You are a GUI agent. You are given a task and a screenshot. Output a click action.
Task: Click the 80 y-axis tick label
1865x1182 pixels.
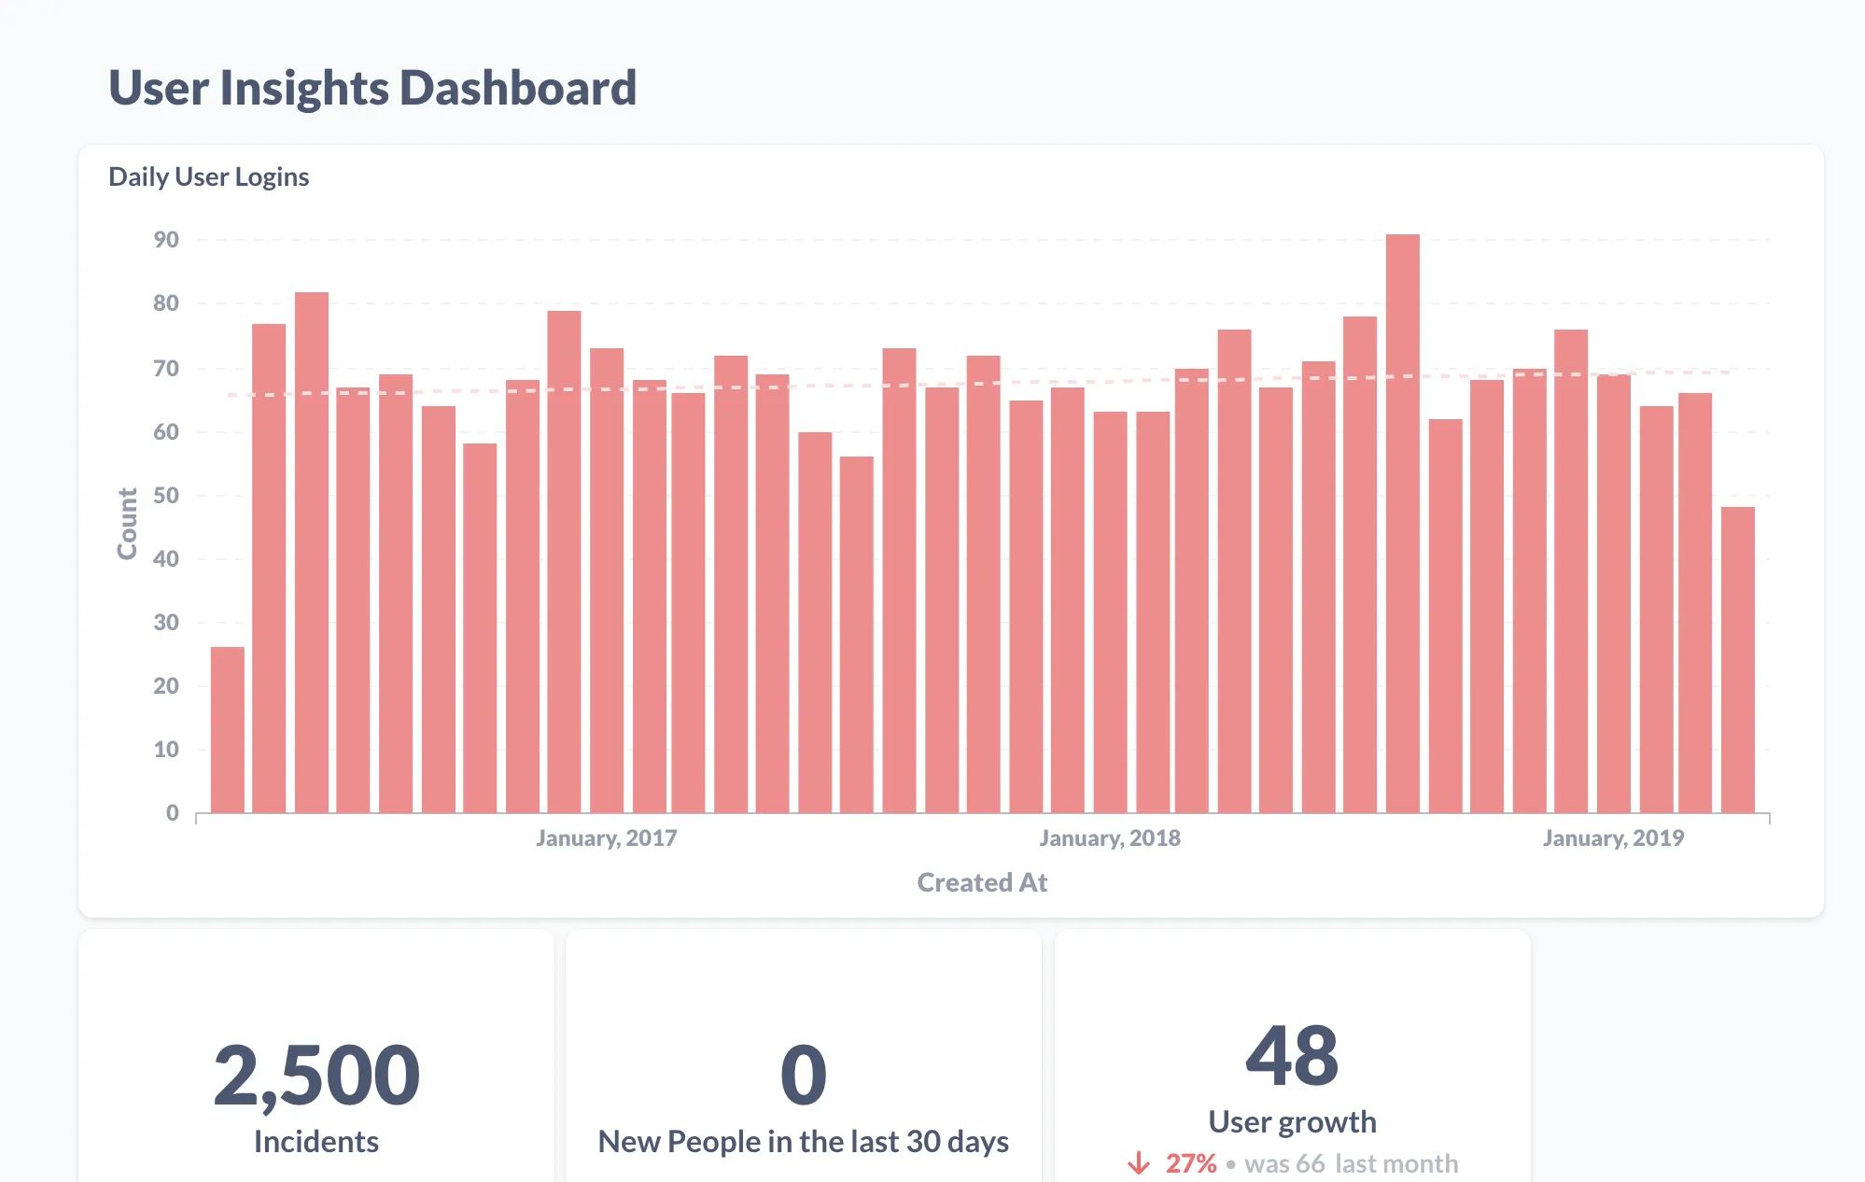[166, 303]
